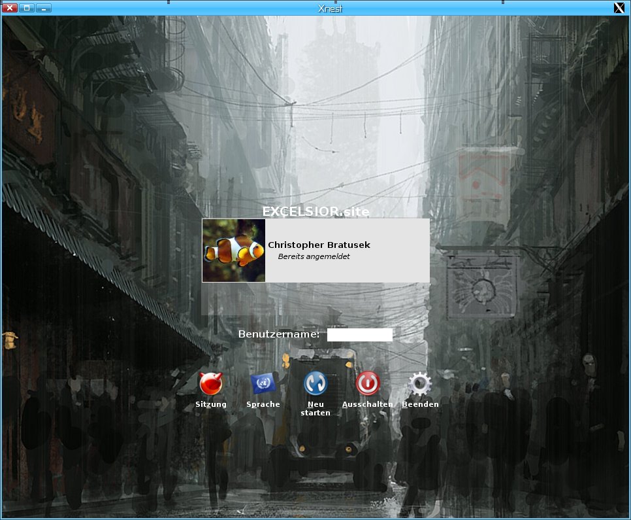This screenshot has height=520, width=631.
Task: Click the Neu starten label
Action: 315,408
